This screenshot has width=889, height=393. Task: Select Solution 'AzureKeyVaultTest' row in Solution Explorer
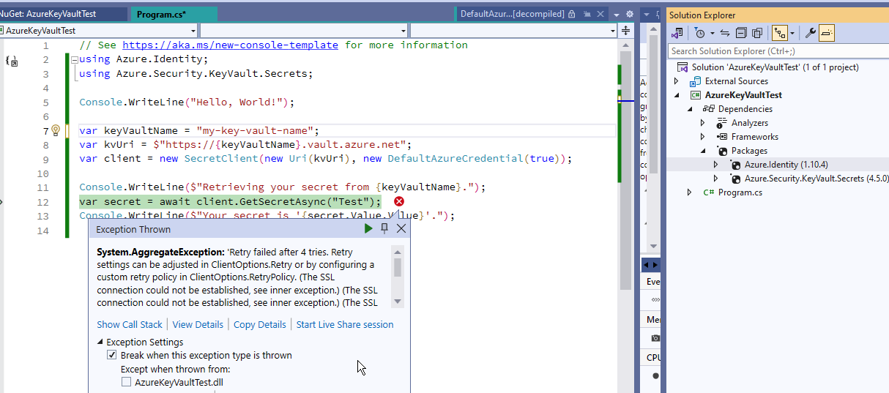click(x=778, y=67)
